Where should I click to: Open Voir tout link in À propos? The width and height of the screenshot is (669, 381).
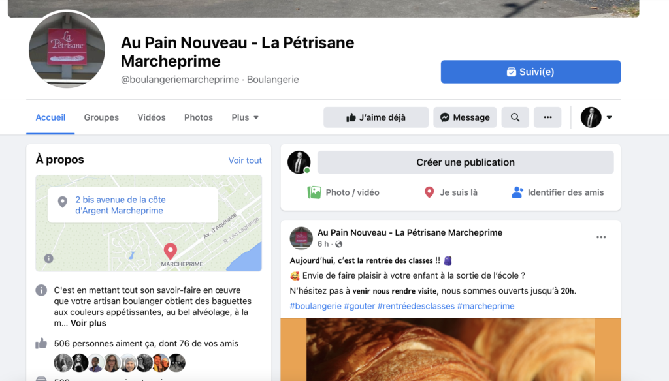tap(245, 160)
